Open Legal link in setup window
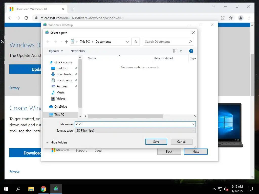Image resolution: width=259 pixels, height=194 pixels. [x=98, y=151]
